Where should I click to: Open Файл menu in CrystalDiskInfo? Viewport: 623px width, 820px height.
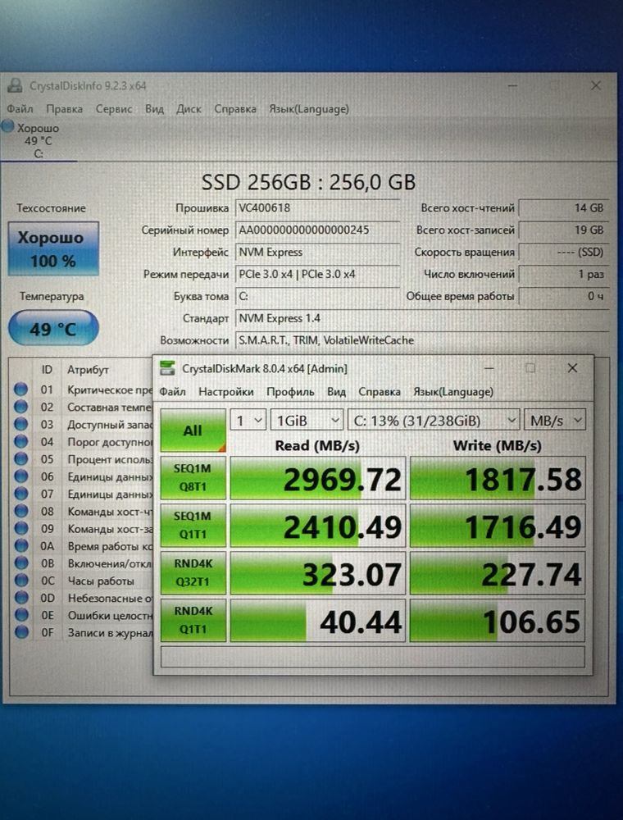pos(20,109)
